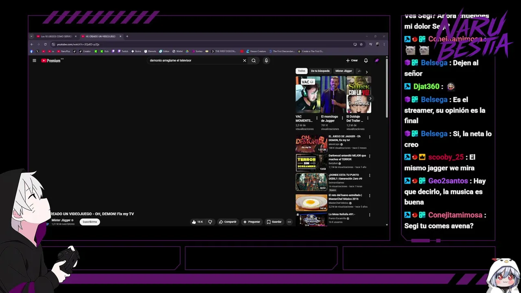Open the Kick bookmark
The image size is (521, 293).
click(105, 51)
